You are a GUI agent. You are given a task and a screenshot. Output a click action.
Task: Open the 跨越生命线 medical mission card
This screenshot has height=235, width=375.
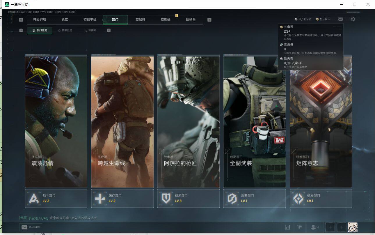[122, 122]
